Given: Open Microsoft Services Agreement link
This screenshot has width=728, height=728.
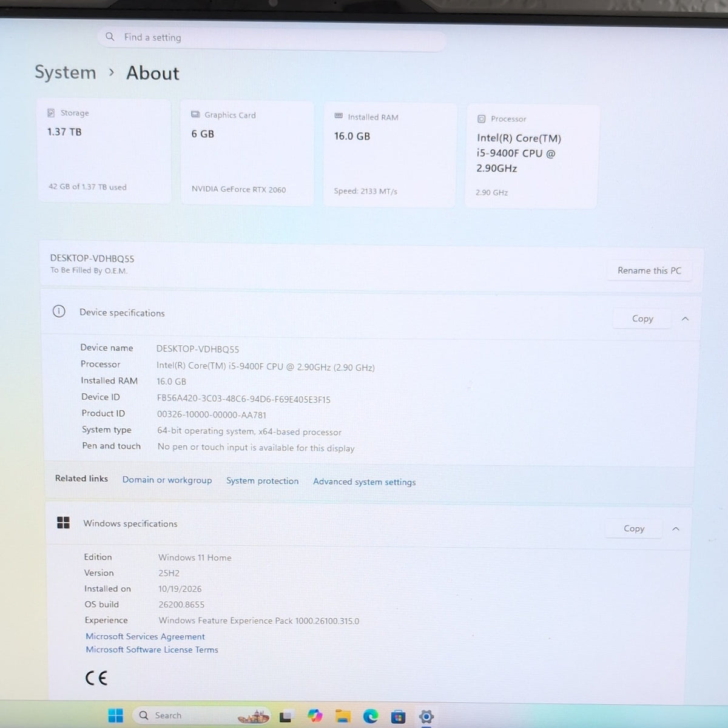Looking at the screenshot, I should pos(145,636).
